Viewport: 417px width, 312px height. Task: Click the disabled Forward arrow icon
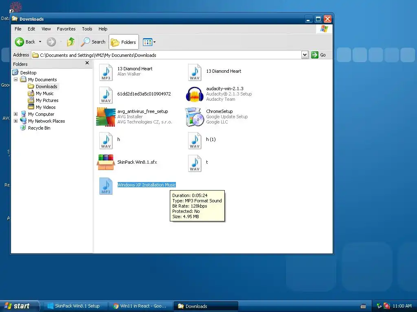(x=51, y=42)
